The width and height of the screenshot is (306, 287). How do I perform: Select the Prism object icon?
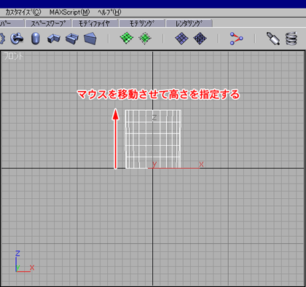(x=90, y=39)
